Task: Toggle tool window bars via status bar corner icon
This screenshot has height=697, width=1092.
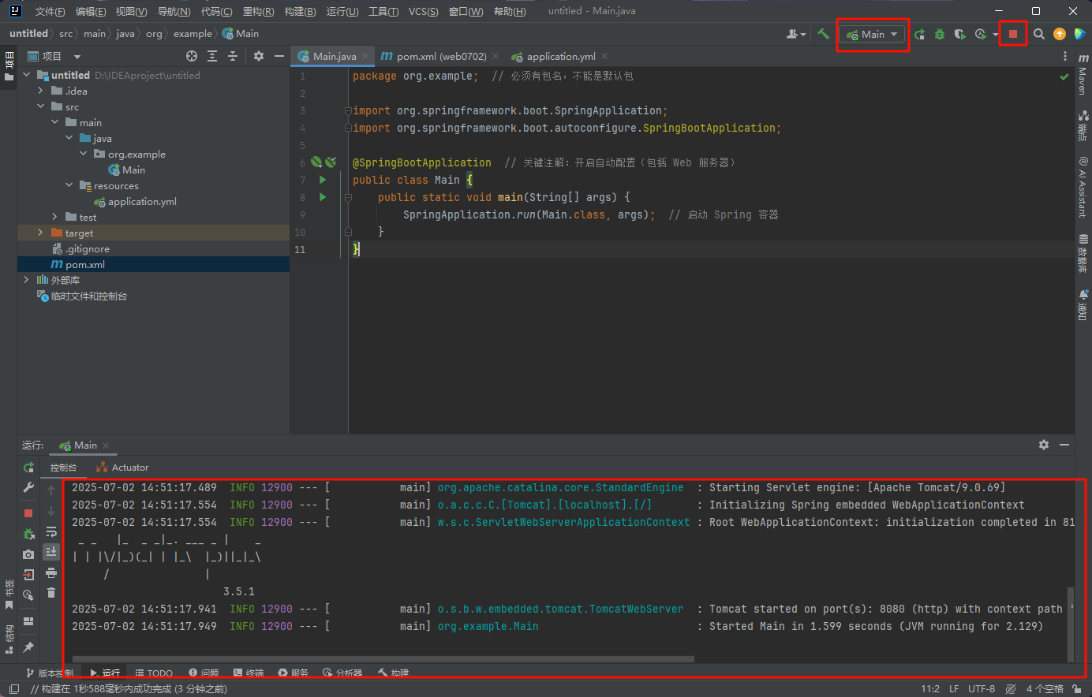Action: point(13,689)
